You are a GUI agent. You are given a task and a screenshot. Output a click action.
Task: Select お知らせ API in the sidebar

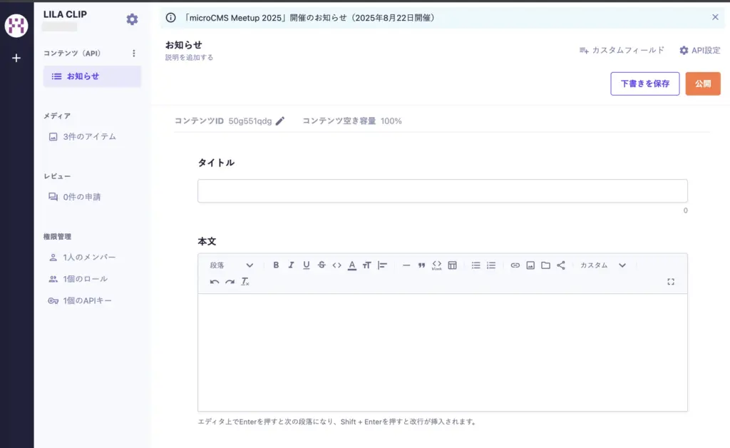[92, 76]
